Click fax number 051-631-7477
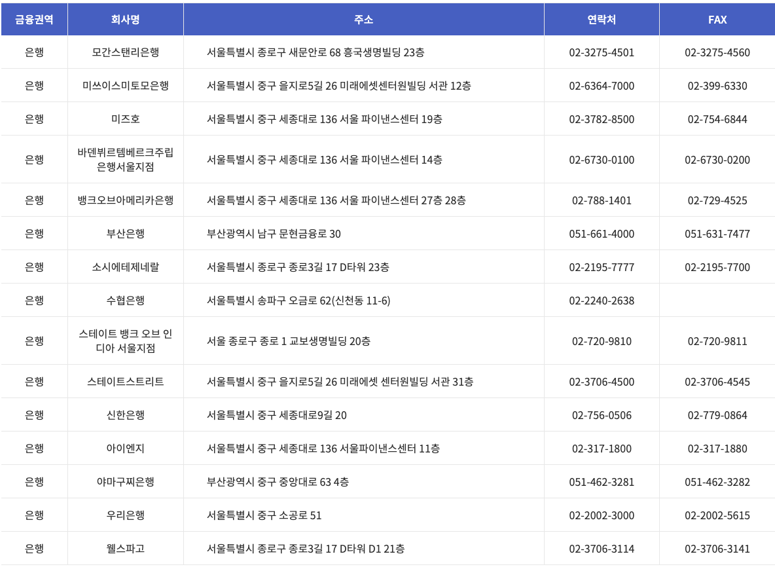Screen dimensions: 775x571 pyautogui.click(x=717, y=233)
